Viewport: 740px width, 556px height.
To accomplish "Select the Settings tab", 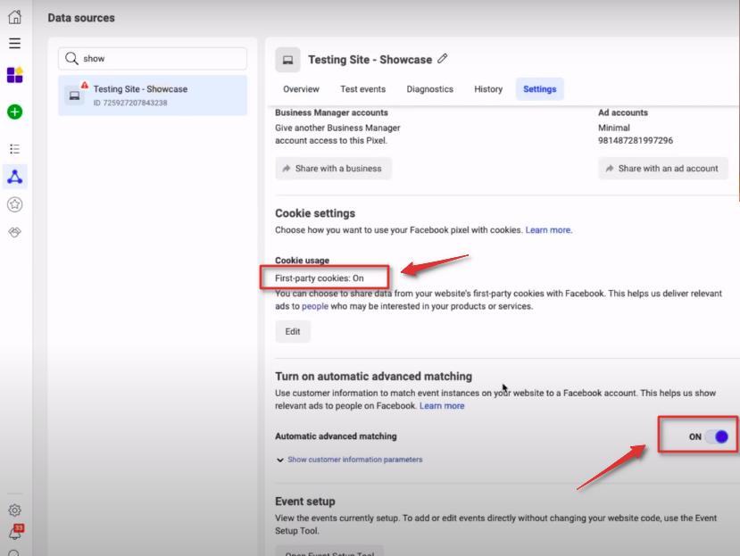I will point(540,89).
